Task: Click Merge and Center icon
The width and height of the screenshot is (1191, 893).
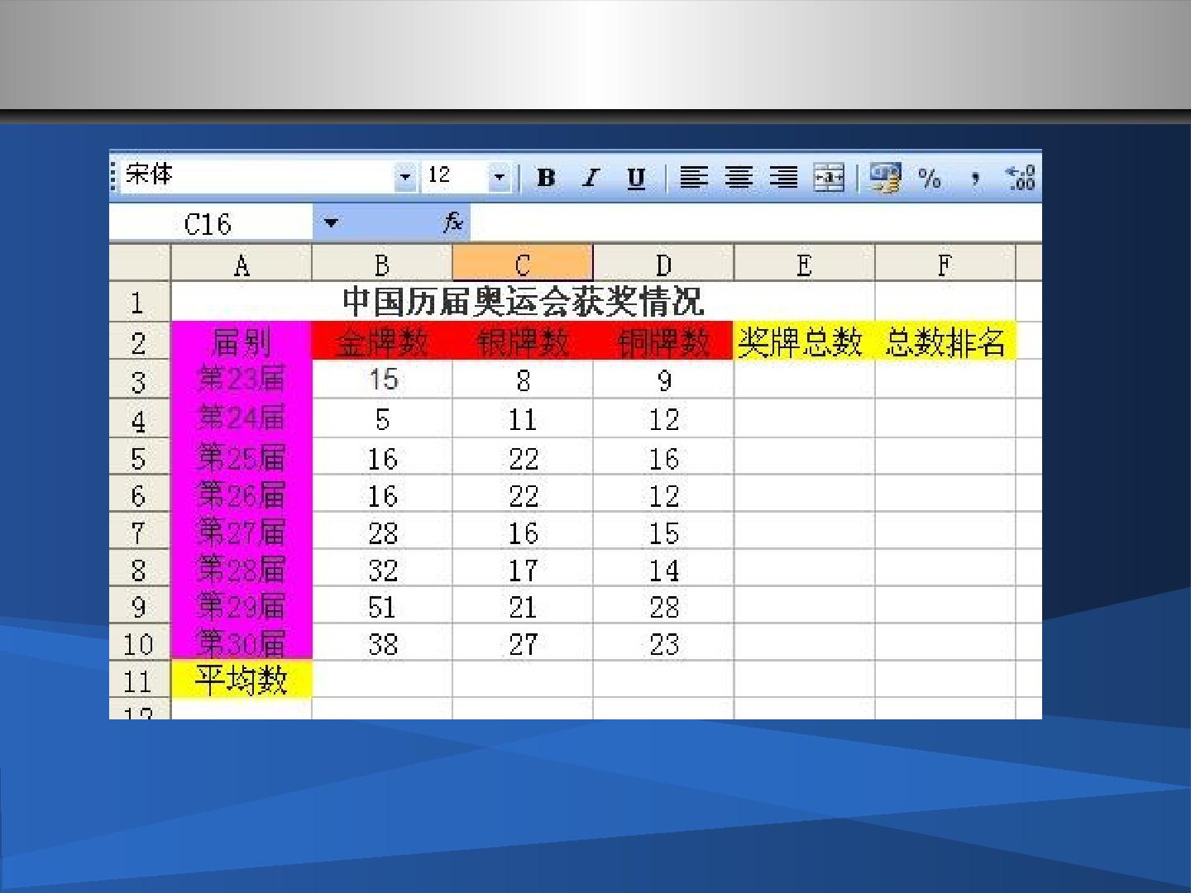Action: click(829, 178)
